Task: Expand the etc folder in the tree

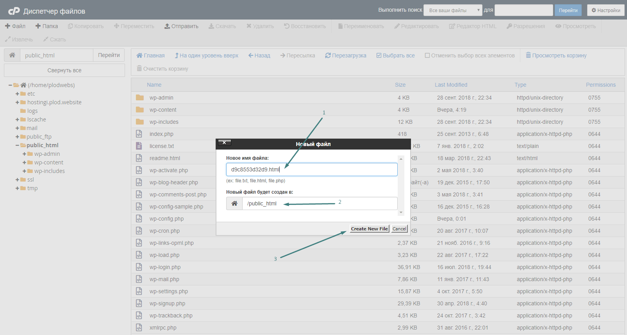Action: [x=17, y=94]
